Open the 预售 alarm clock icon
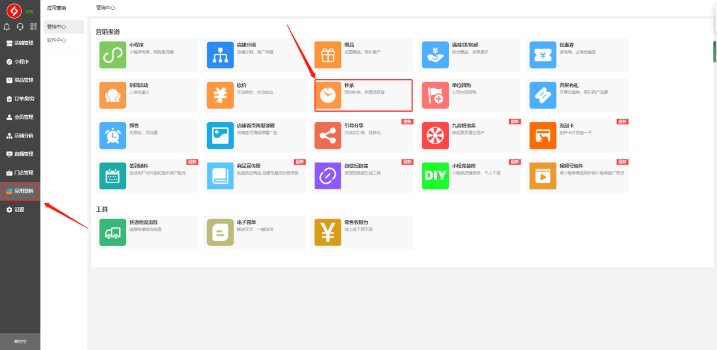 (112, 135)
